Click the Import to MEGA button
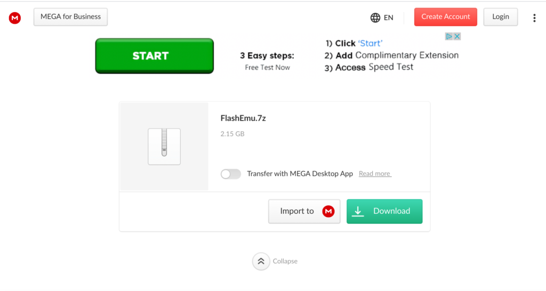Screen dimensions: 546x291 coord(304,211)
